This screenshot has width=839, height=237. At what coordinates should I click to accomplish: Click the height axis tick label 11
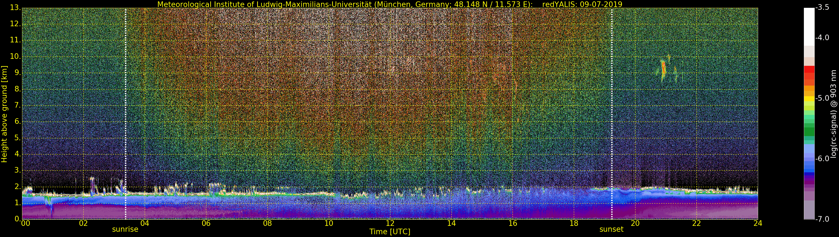point(15,40)
